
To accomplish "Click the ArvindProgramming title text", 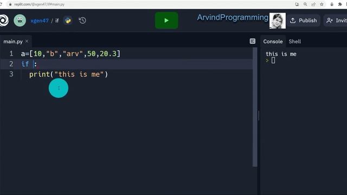I will click(233, 17).
